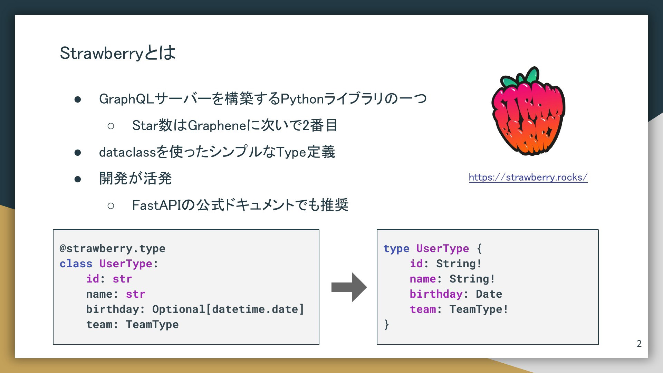Click the 'class UserType:' code line
Image resolution: width=663 pixels, height=373 pixels.
[x=109, y=264]
